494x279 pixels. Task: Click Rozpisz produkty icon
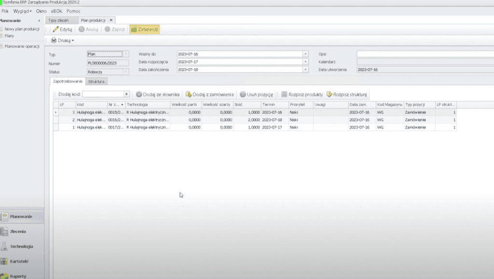(x=284, y=94)
